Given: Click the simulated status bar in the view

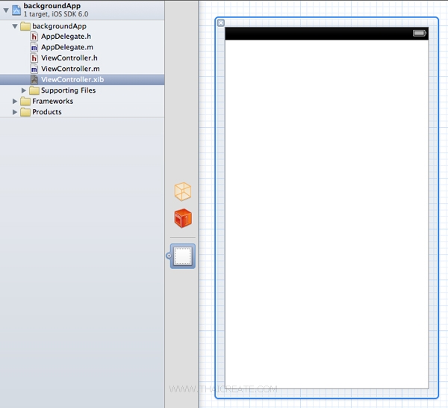Looking at the screenshot, I should pyautogui.click(x=326, y=34).
